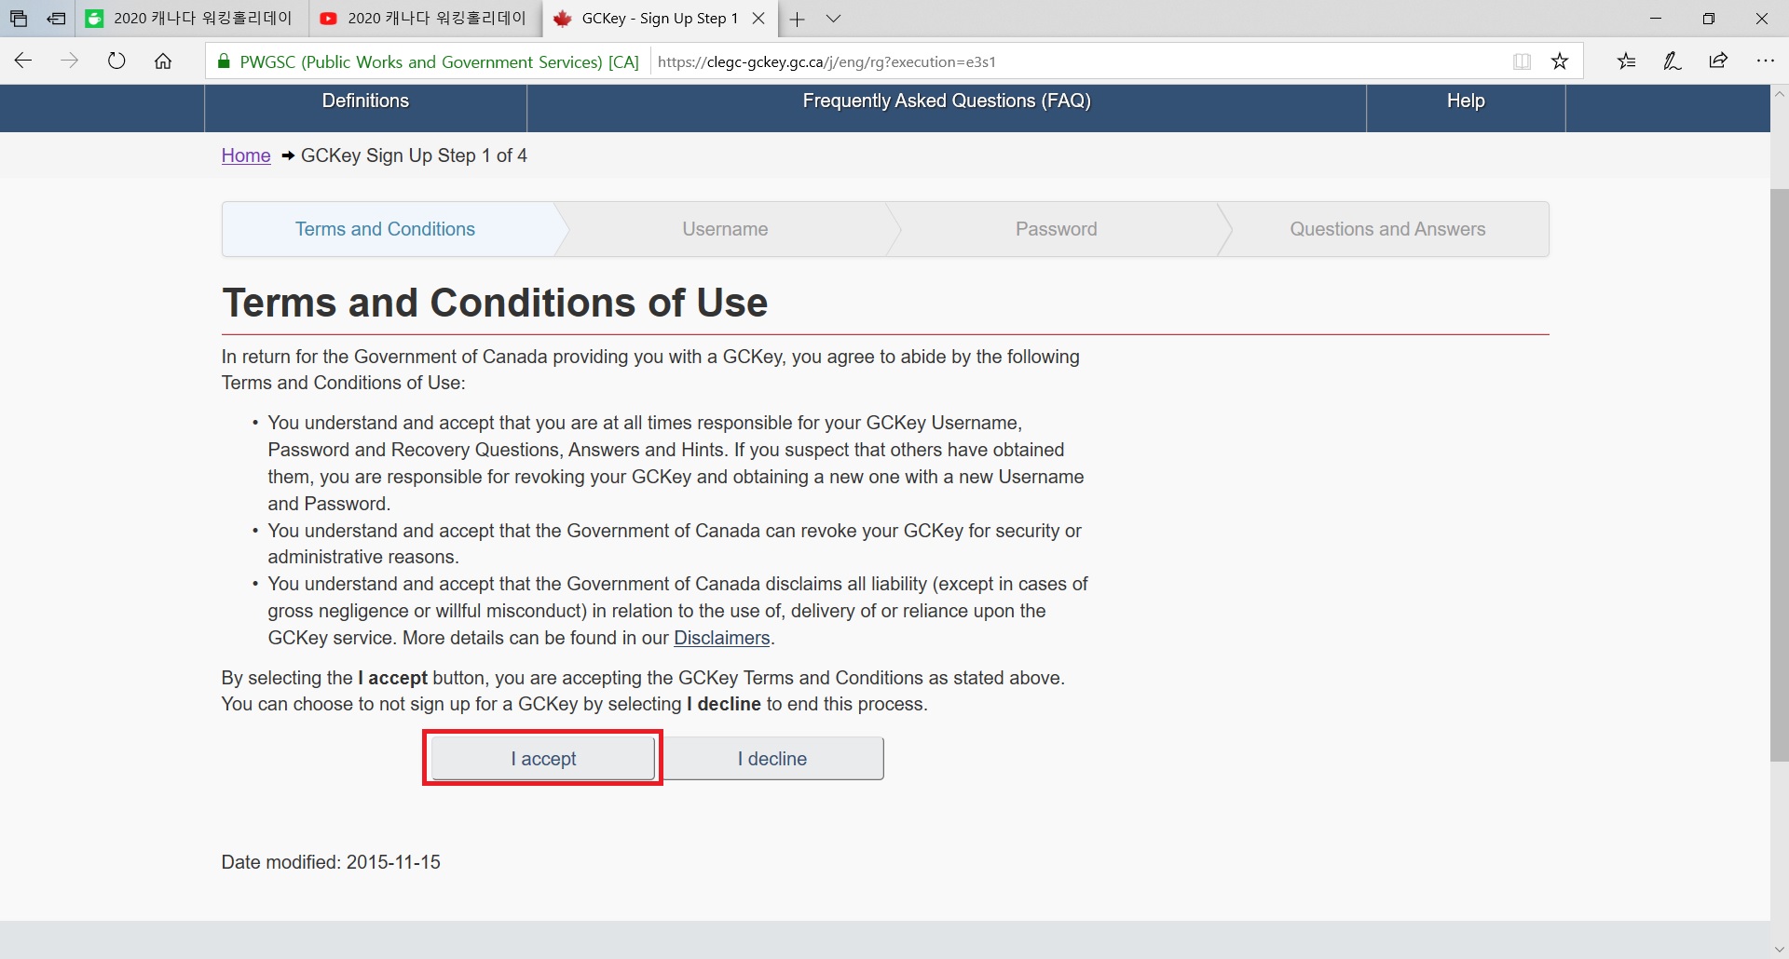Click the scrollbar up arrow
The width and height of the screenshot is (1789, 959).
[1780, 93]
